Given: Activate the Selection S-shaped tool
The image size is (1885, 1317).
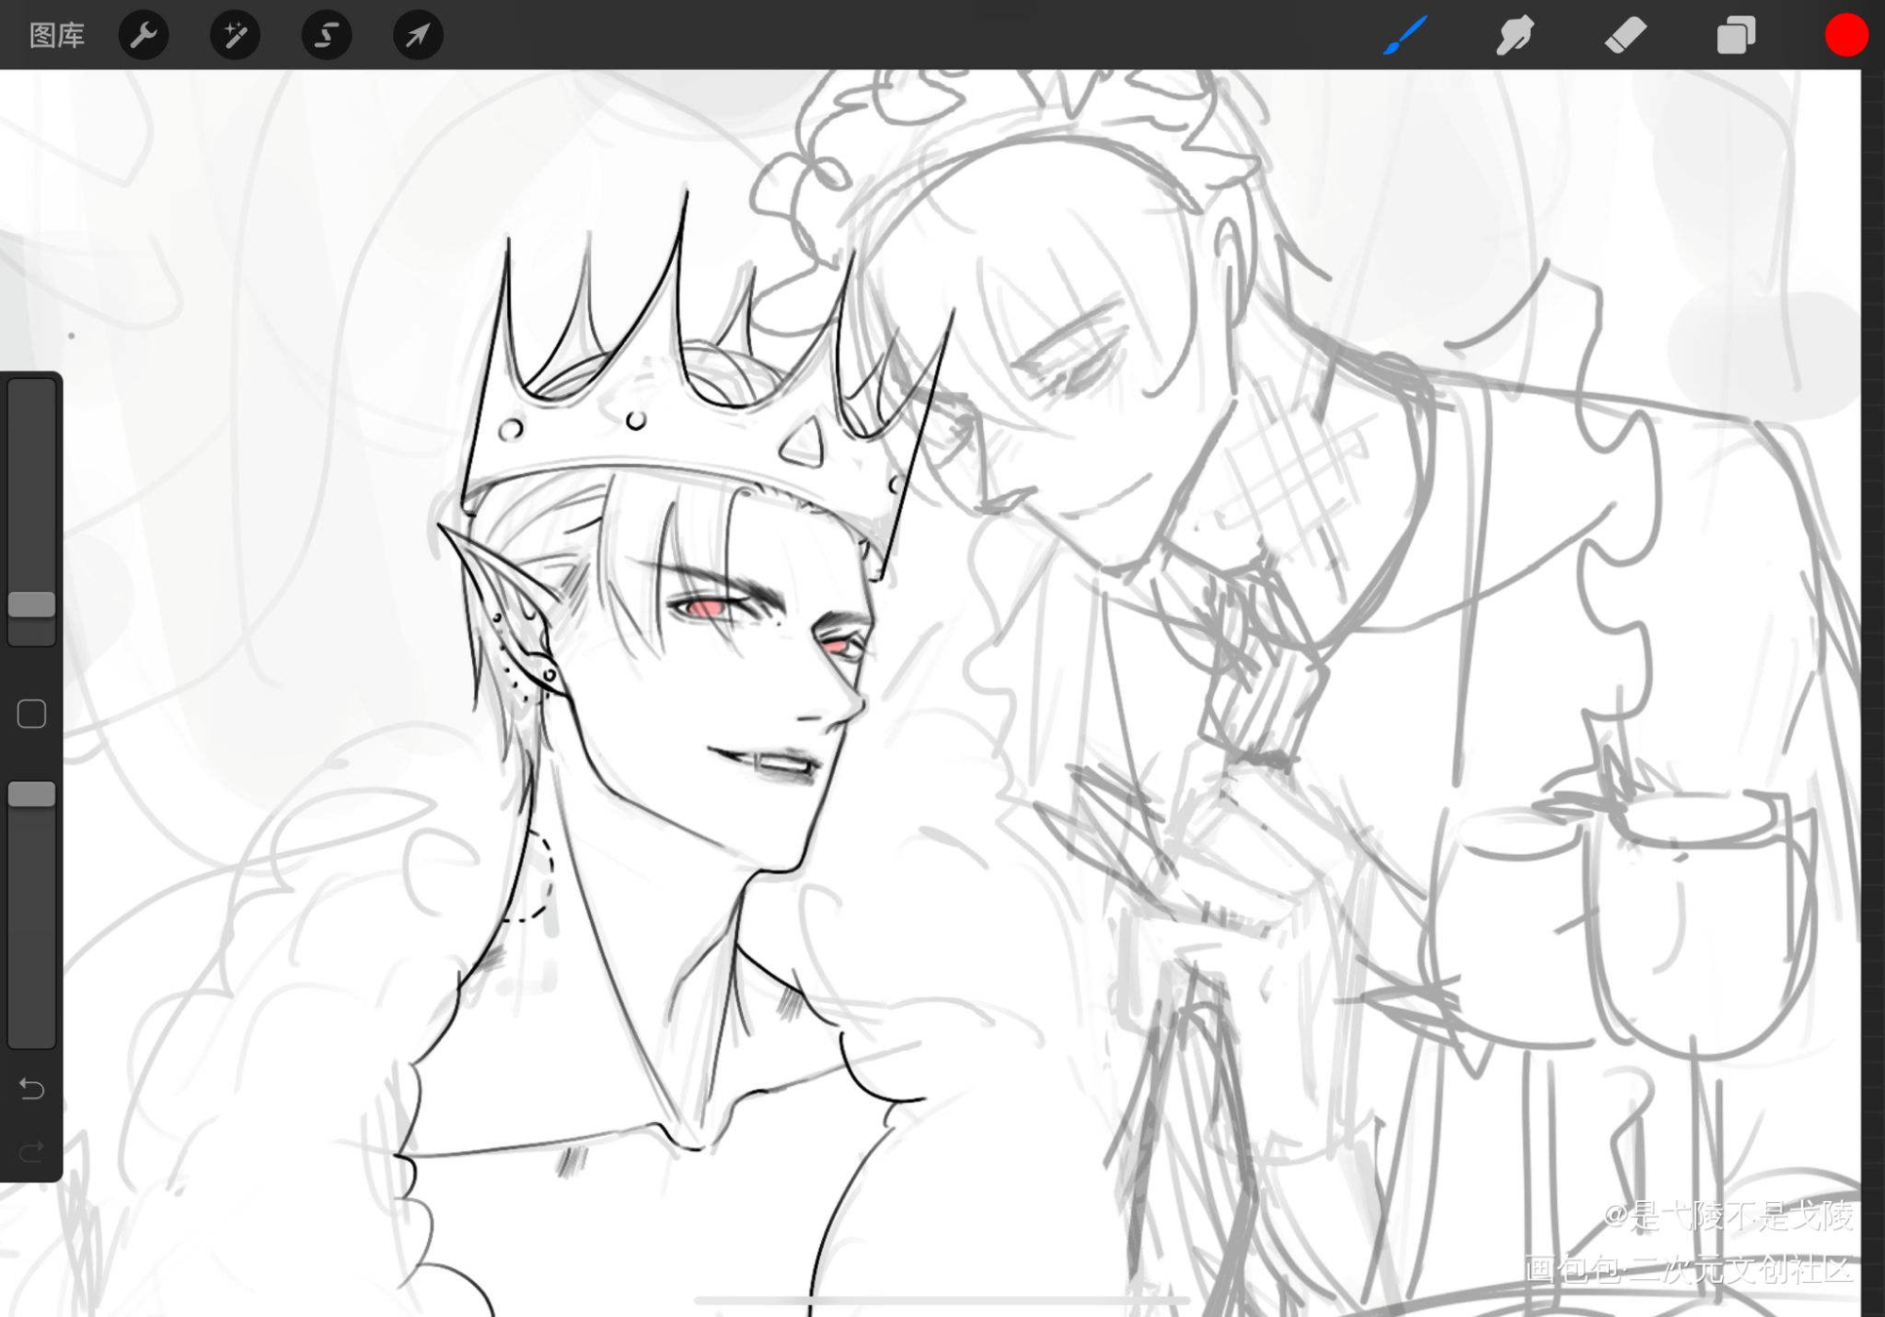Looking at the screenshot, I should (x=326, y=36).
